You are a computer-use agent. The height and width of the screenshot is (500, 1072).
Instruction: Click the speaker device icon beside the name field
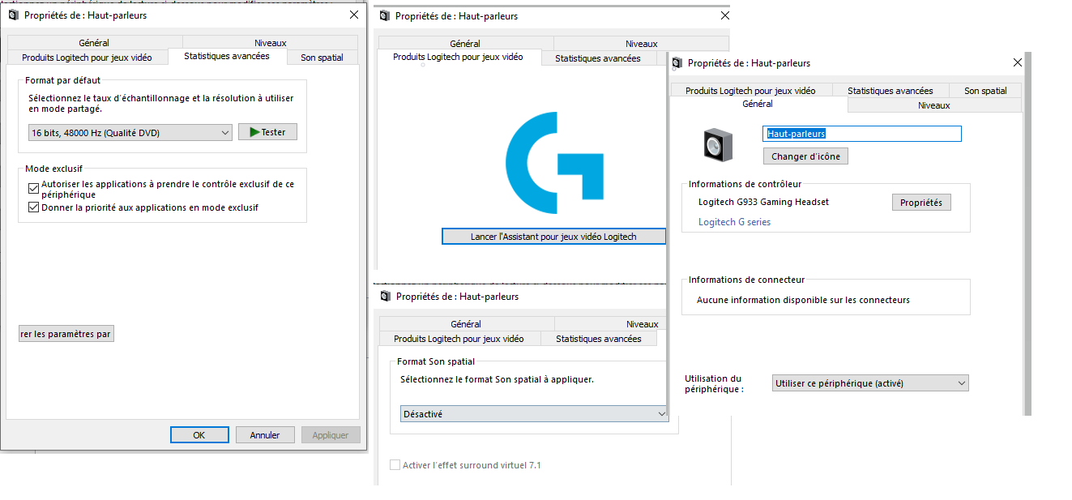[718, 145]
